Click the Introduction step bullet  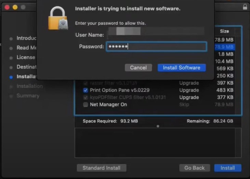pyautogui.click(x=11, y=39)
